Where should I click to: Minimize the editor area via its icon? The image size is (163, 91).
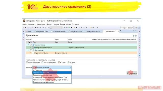134,31
